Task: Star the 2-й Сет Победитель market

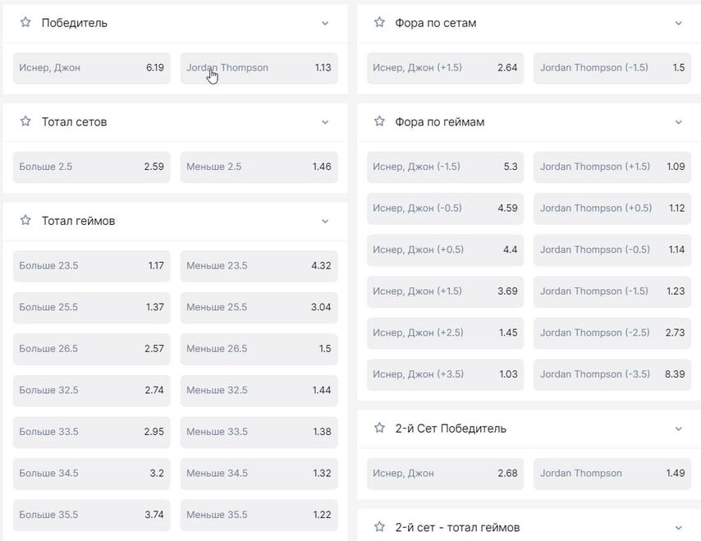Action: 379,429
